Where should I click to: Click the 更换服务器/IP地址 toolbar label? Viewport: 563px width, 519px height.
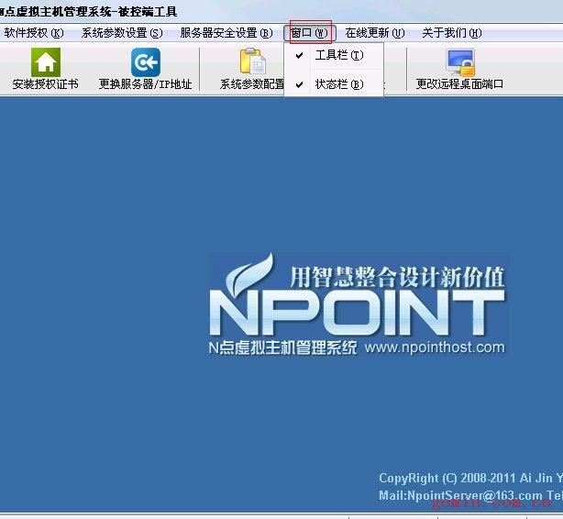coord(146,84)
